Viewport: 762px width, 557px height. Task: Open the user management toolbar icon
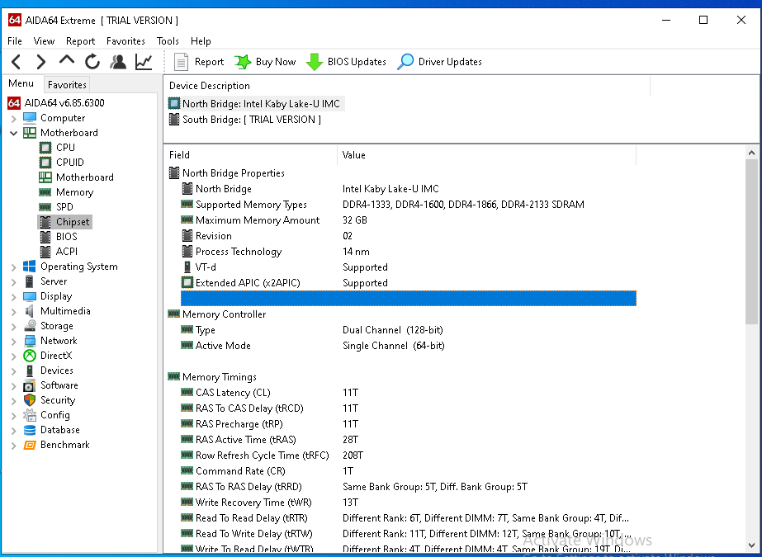pyautogui.click(x=118, y=62)
